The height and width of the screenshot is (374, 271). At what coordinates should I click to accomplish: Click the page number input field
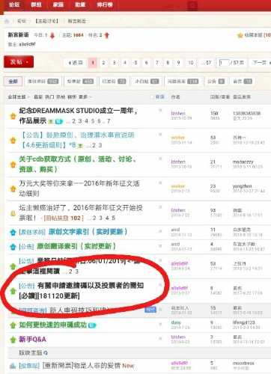[224, 63]
